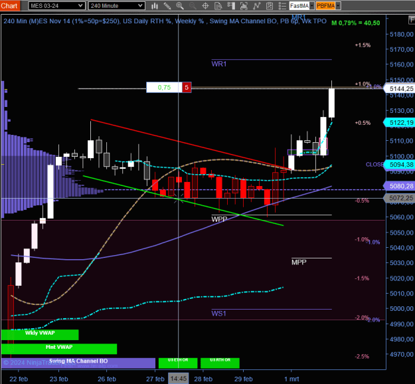The image size is (415, 384).
Task: Click the 26 feb date label
Action: (x=107, y=379)
